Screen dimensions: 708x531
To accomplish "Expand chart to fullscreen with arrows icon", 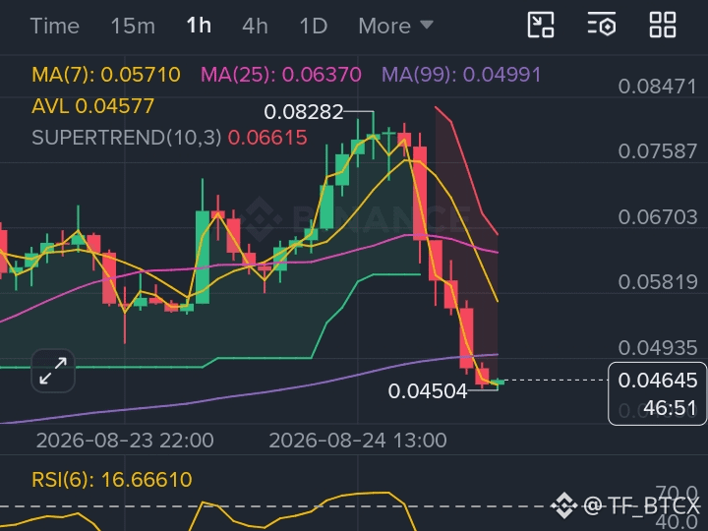I will [x=53, y=371].
